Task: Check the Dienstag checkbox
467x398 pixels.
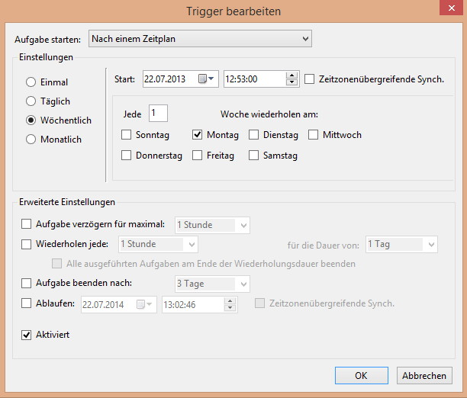Action: [x=253, y=134]
